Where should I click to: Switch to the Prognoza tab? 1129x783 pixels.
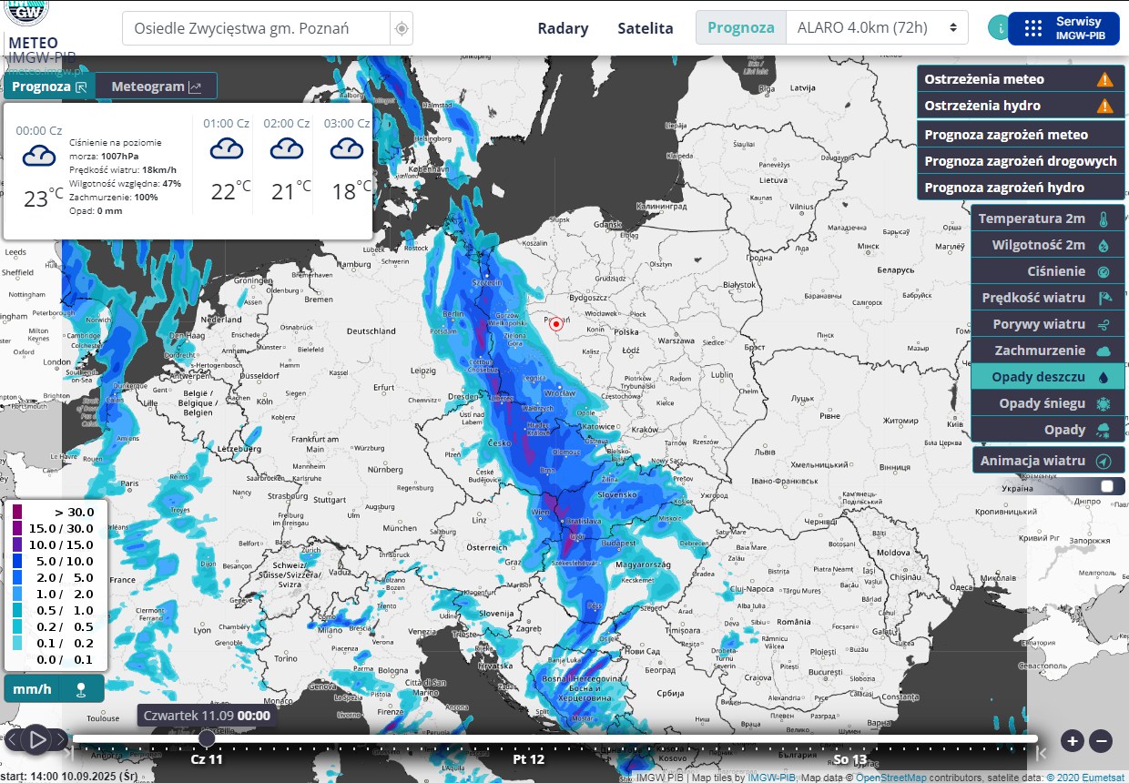pyautogui.click(x=50, y=86)
